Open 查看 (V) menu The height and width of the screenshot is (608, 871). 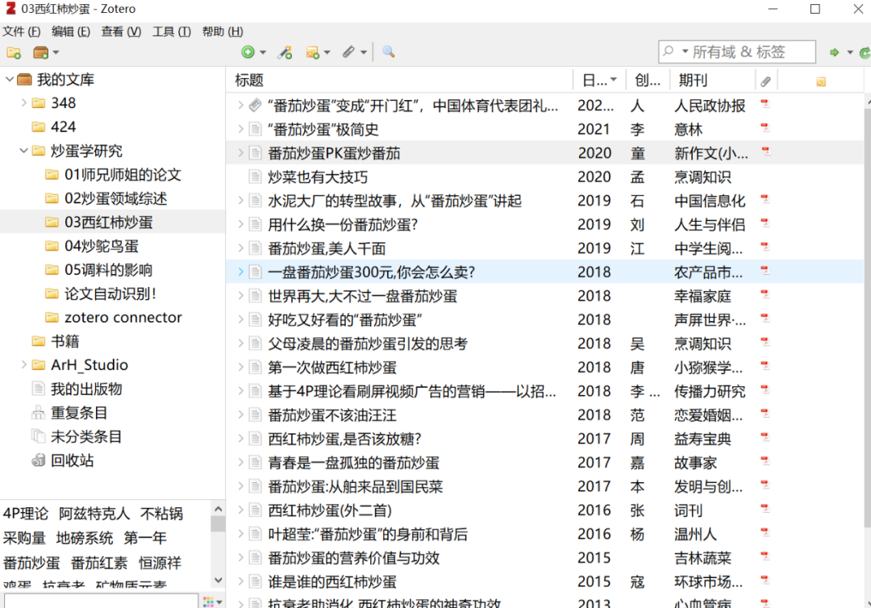coord(121,31)
